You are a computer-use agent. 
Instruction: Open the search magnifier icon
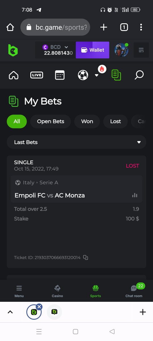tap(139, 75)
